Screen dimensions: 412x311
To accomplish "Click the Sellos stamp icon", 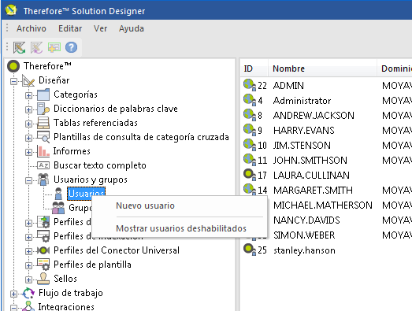I will 43,279.
